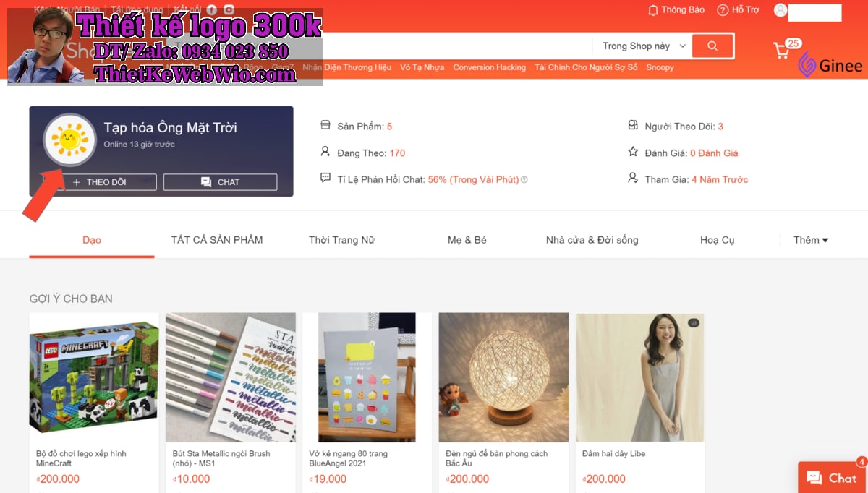Open the Hỗ Trợ help icon

723,10
